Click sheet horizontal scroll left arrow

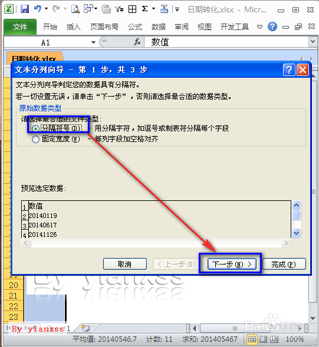click(195, 328)
